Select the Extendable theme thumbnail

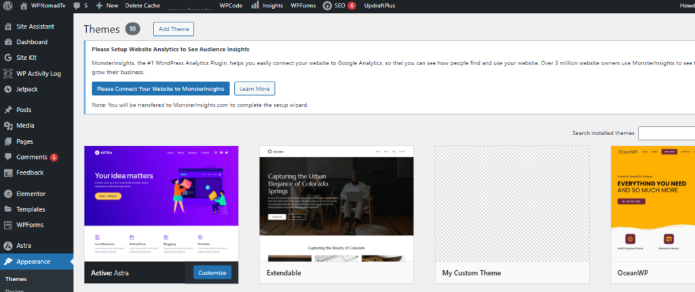337,204
